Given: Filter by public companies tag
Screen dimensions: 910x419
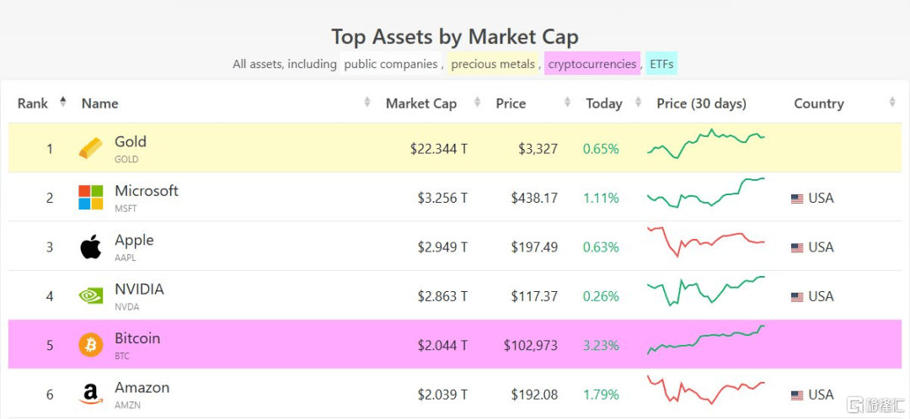Looking at the screenshot, I should point(391,64).
